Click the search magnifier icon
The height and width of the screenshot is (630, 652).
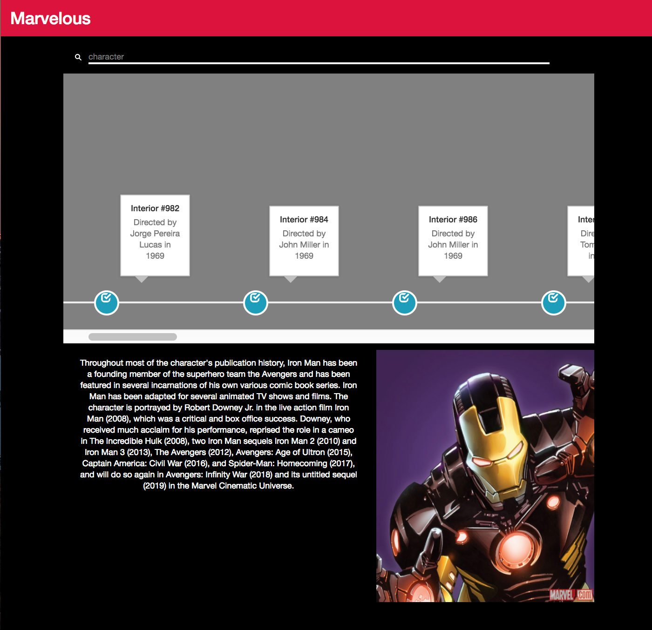78,57
